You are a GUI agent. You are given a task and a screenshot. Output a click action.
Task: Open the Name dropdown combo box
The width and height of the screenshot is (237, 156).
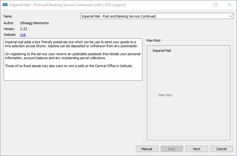click(x=156, y=16)
